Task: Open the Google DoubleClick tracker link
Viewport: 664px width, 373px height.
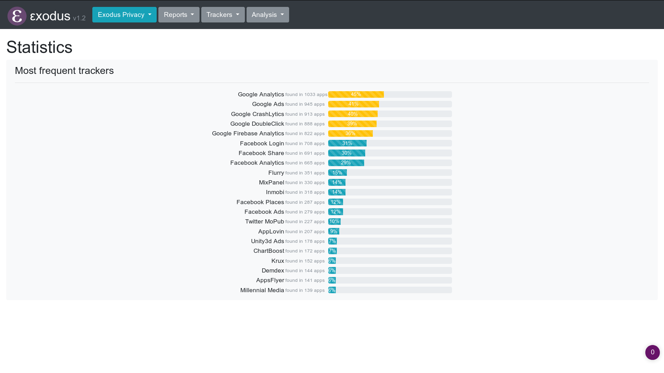Action: (x=257, y=124)
